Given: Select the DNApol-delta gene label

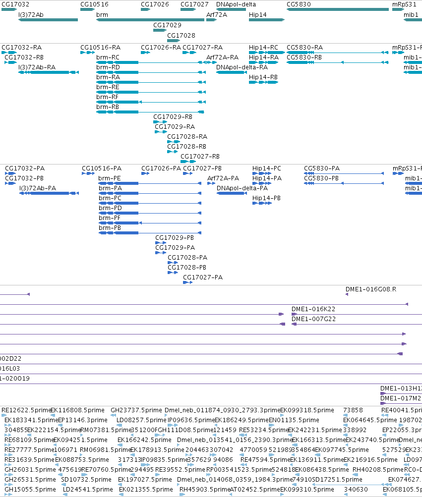Looking at the screenshot, I should point(236,4).
